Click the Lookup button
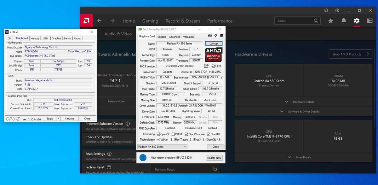This screenshot has height=185, width=378. pos(214,43)
